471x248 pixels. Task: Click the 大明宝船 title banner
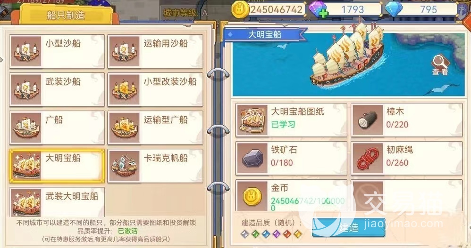tap(265, 34)
